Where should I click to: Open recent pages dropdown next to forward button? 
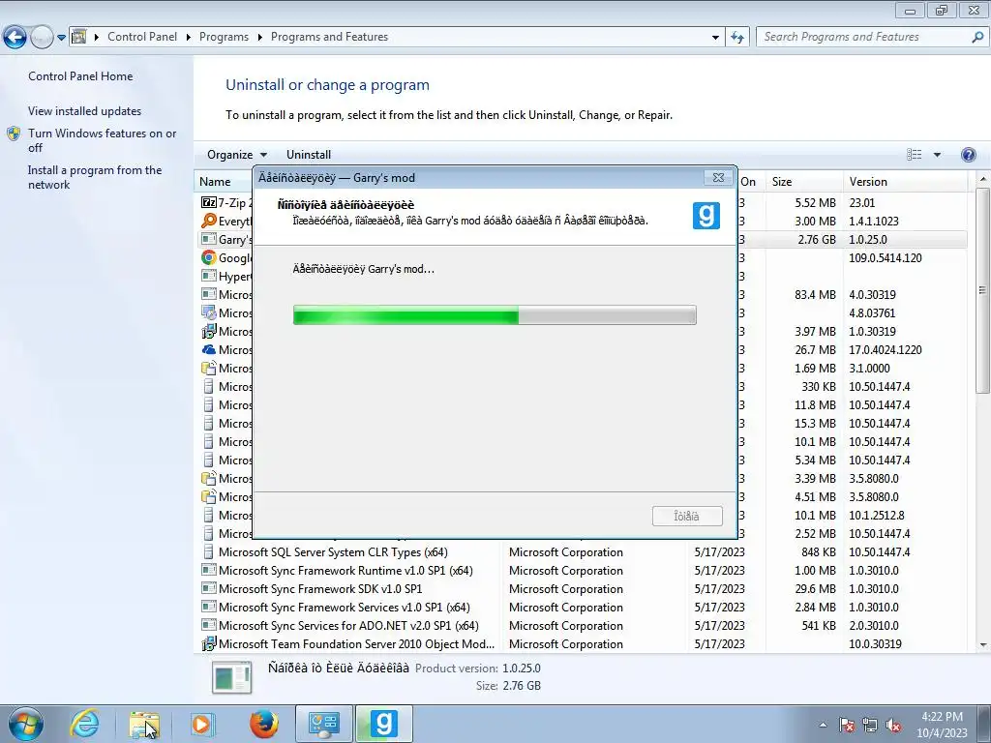[x=61, y=38]
